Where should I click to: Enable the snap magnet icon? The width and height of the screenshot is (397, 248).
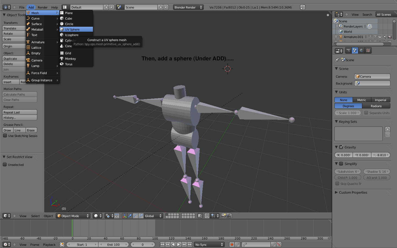207,216
